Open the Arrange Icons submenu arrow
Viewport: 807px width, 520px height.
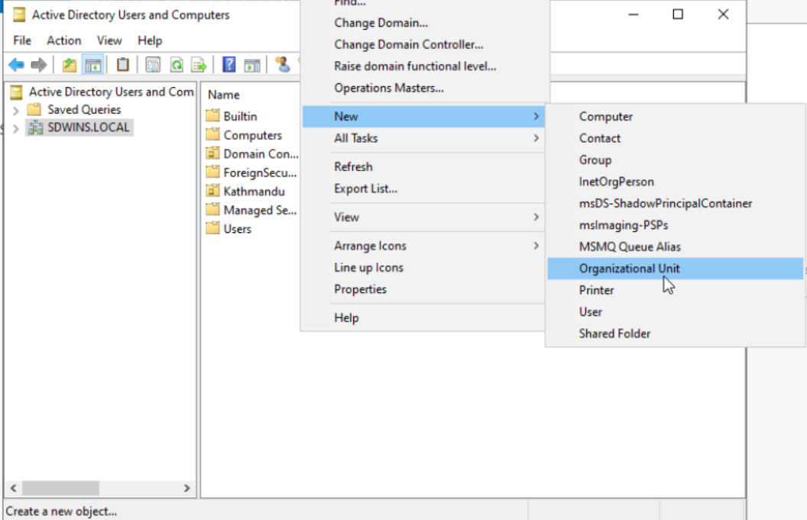tap(536, 246)
